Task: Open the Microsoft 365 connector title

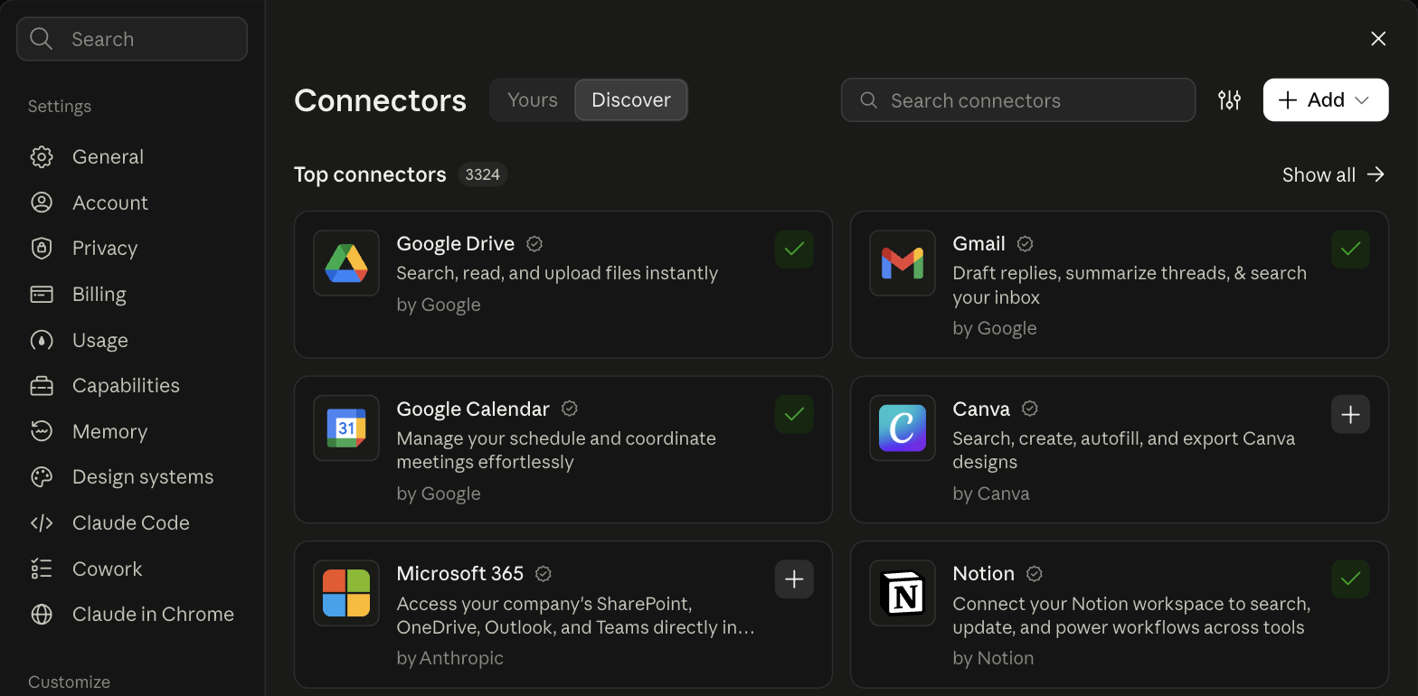Action: (460, 574)
